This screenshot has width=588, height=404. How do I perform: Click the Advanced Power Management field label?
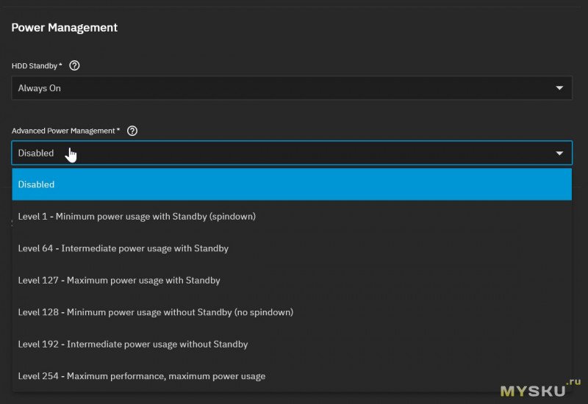pos(65,131)
